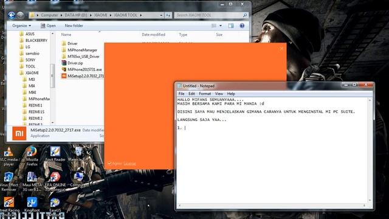Open Notepad File menu
This screenshot has width=389, height=219.
(x=181, y=94)
